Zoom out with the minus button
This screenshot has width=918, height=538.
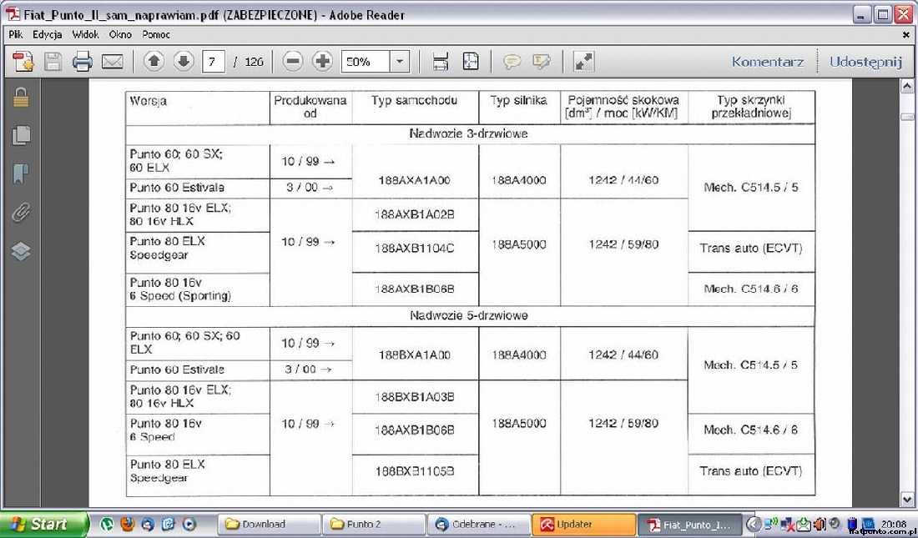293,61
